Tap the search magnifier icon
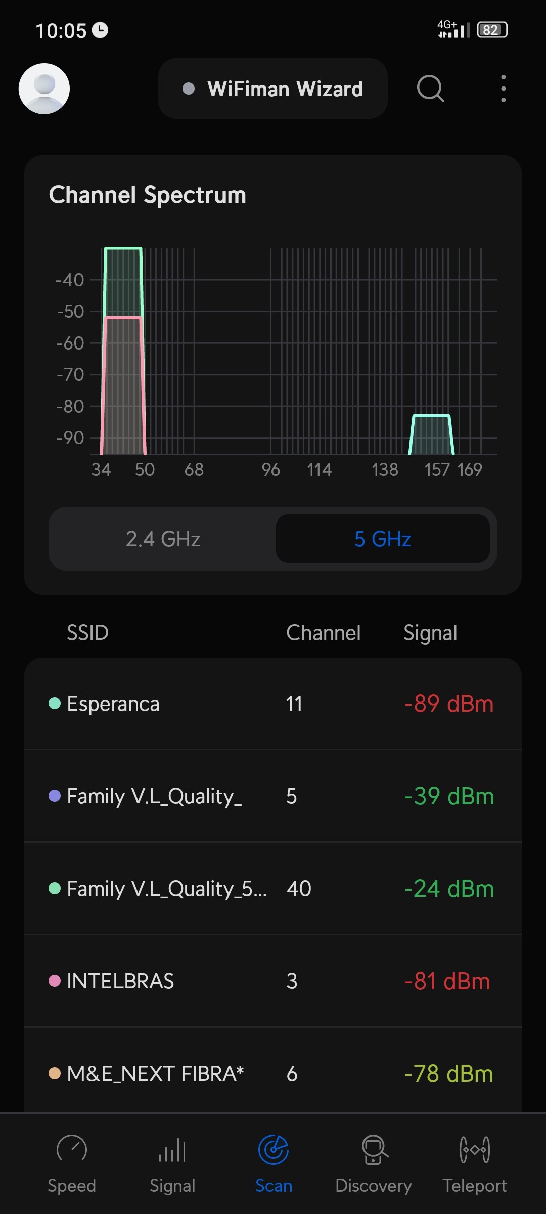546x1214 pixels. 430,89
